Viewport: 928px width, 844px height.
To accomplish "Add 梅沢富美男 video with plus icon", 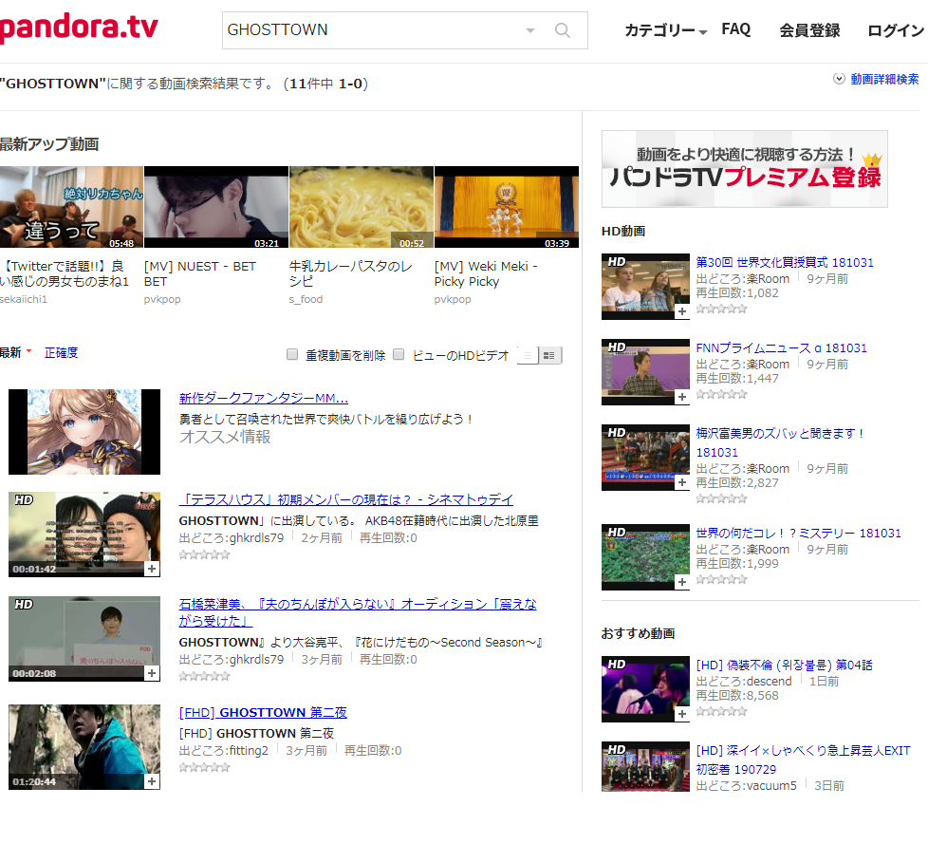I will click(x=682, y=482).
